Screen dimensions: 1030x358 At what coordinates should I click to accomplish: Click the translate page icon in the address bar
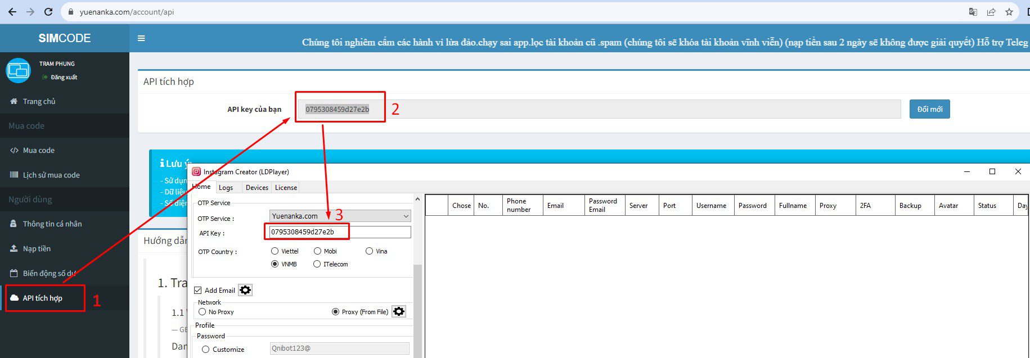tap(973, 12)
